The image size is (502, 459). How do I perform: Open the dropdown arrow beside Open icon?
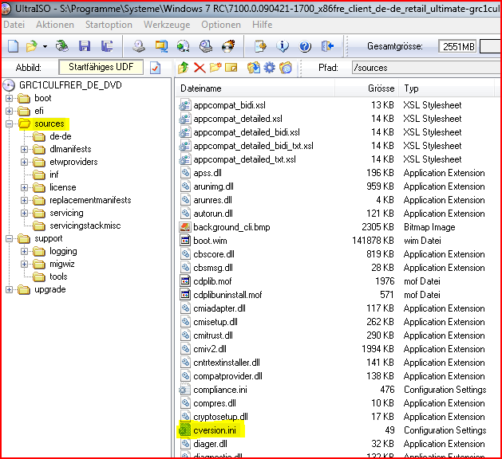click(45, 47)
